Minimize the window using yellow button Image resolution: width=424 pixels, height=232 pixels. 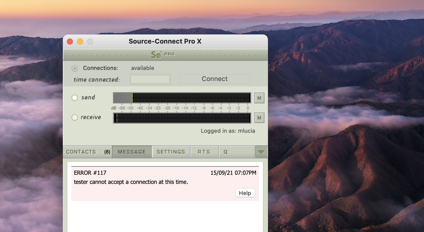tap(80, 42)
